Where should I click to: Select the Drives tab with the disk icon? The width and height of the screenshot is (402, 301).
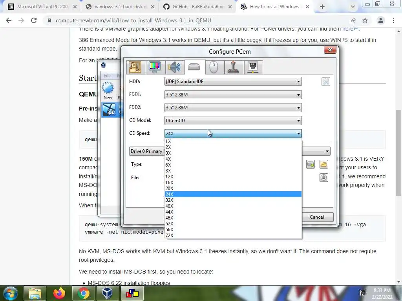tap(194, 67)
